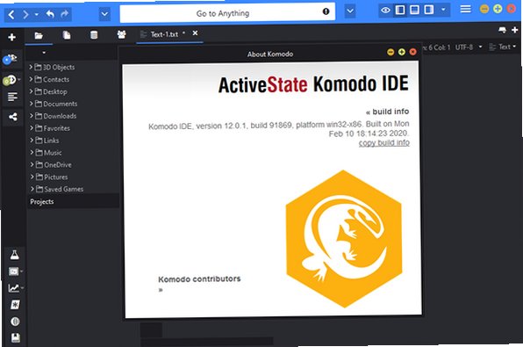Screen dimensions: 523x347
Task: Click the asterisk icon in sidebar
Action: [15, 305]
